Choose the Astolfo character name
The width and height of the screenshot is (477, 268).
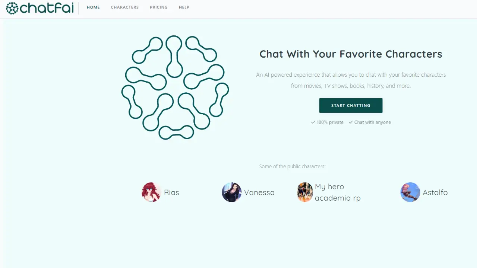pos(435,192)
